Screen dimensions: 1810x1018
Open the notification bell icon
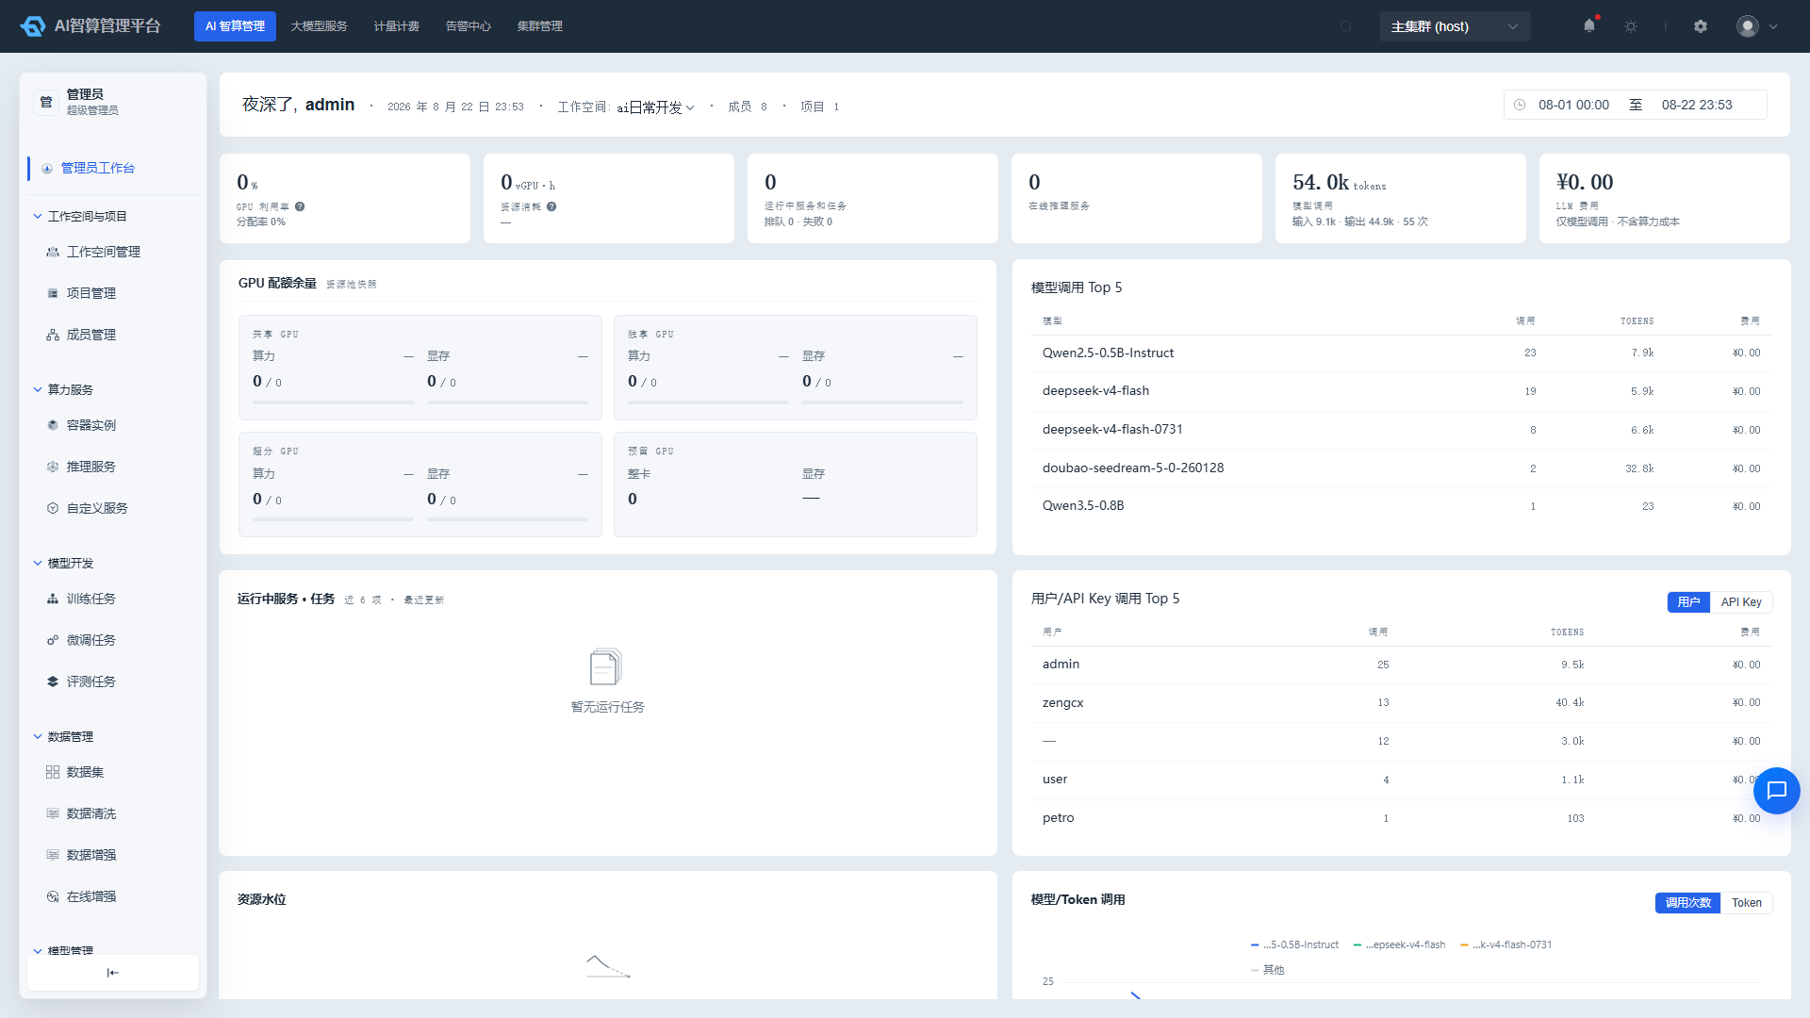click(1589, 26)
